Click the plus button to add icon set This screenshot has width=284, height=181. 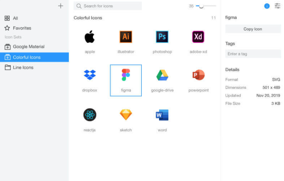[61, 6]
